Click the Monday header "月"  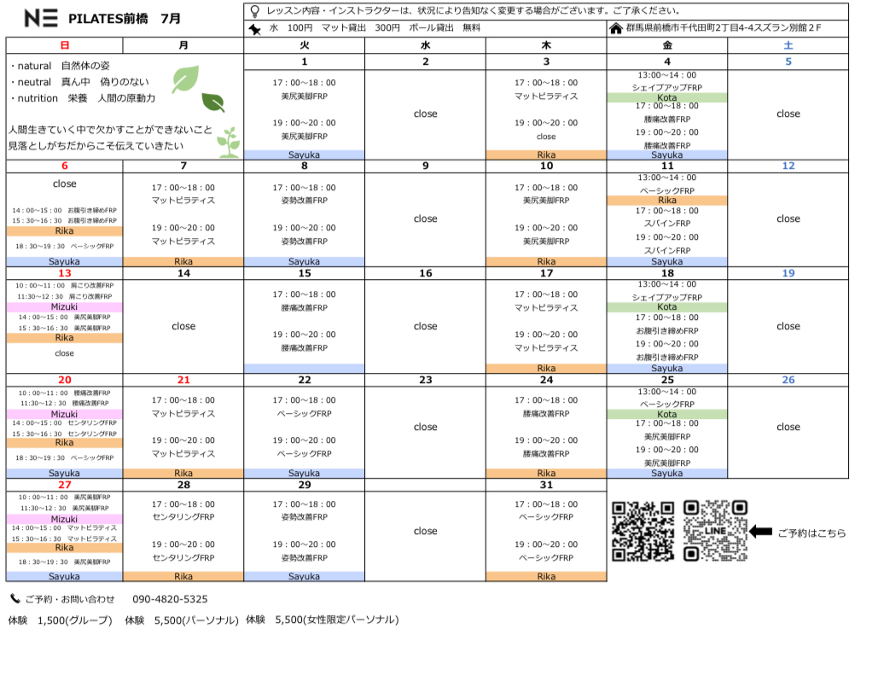tap(183, 45)
